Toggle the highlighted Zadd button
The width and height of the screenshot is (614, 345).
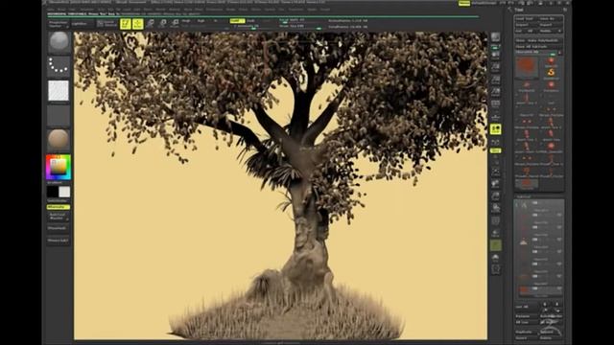tap(237, 21)
